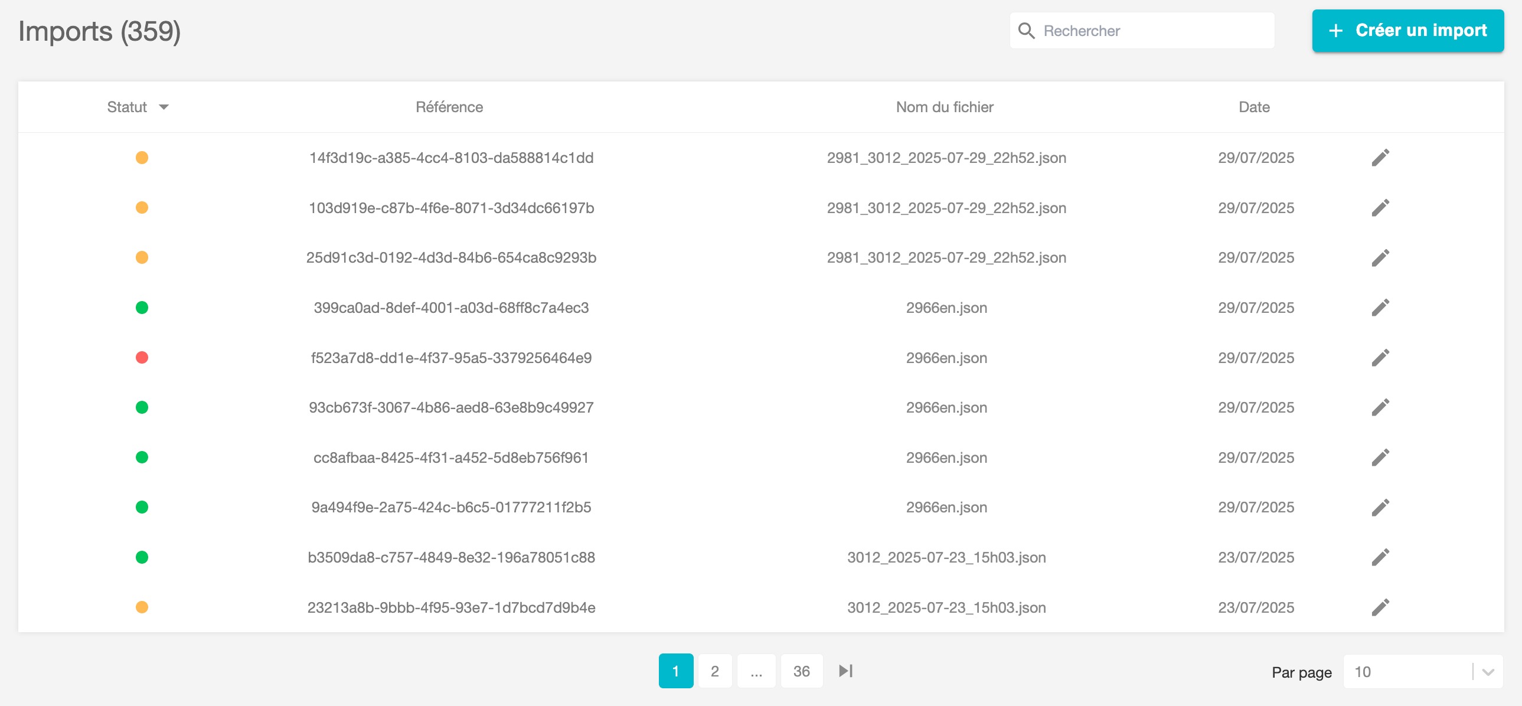Open edit pencil for import 399ca0ad-8def
Screen dimensions: 1522x706
1380,308
